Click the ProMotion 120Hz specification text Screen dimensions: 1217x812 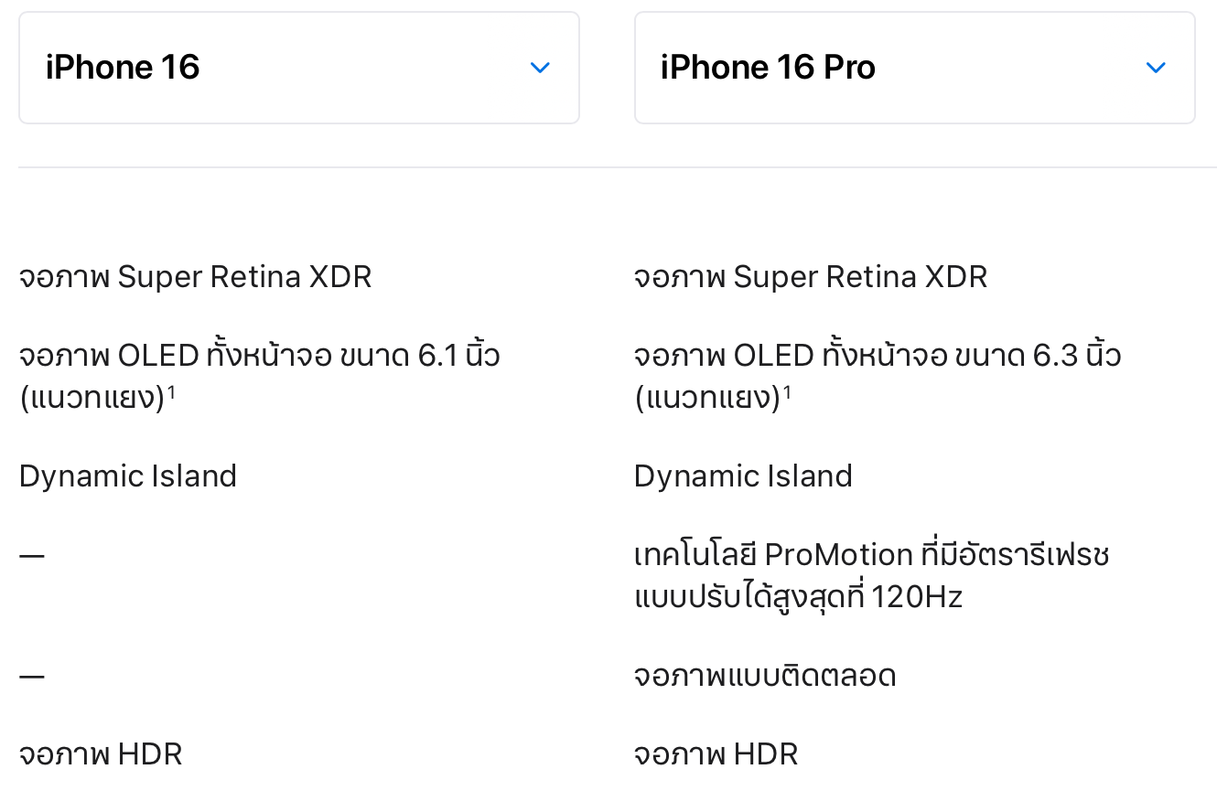871,575
